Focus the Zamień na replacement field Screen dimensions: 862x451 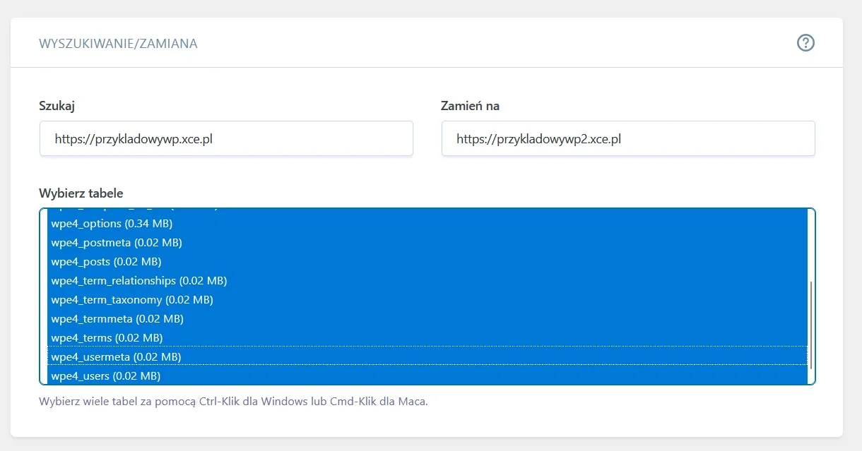627,139
